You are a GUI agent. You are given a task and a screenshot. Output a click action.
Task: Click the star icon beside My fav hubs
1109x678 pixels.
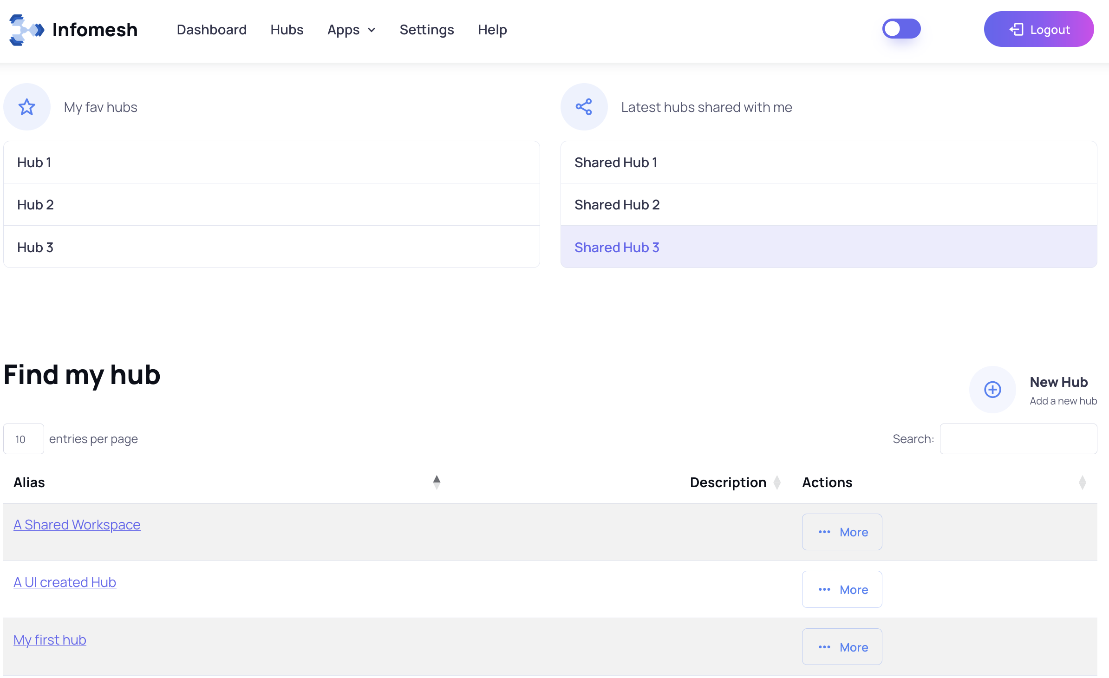(x=27, y=107)
